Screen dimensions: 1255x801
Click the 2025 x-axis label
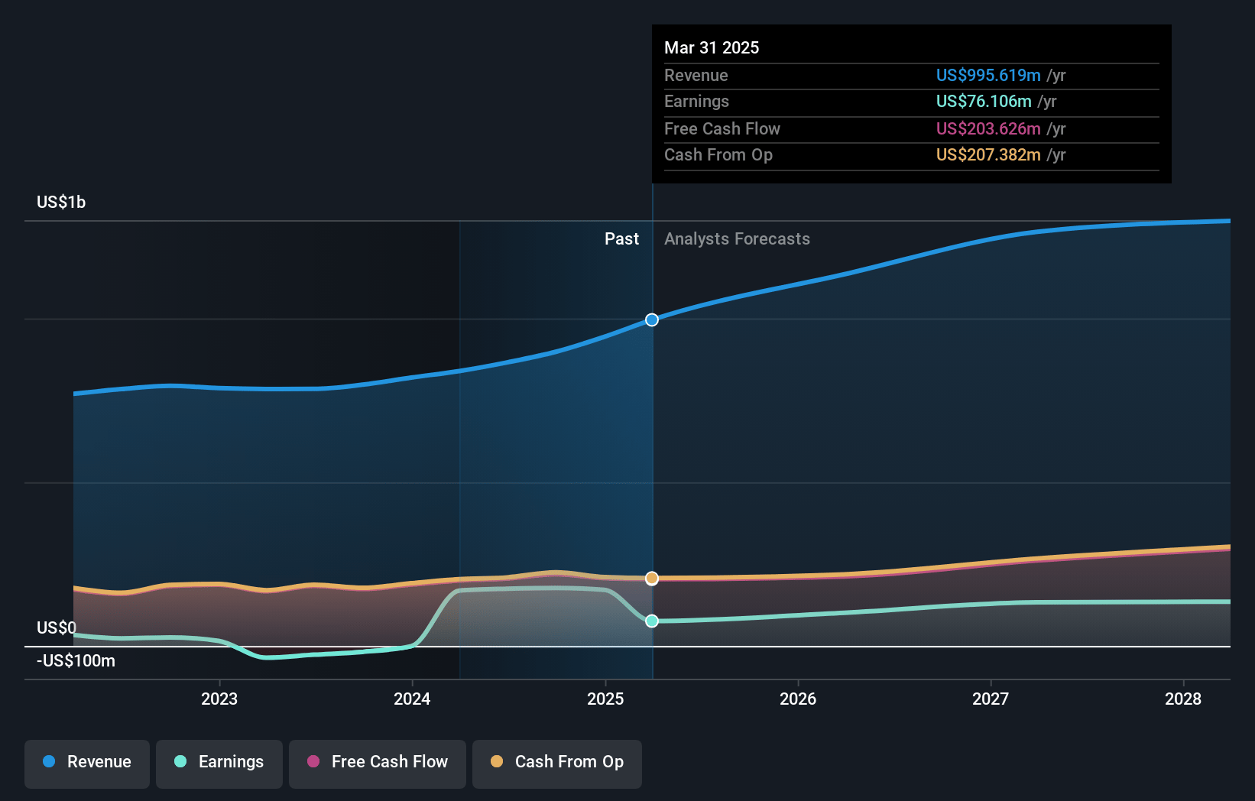pyautogui.click(x=605, y=699)
